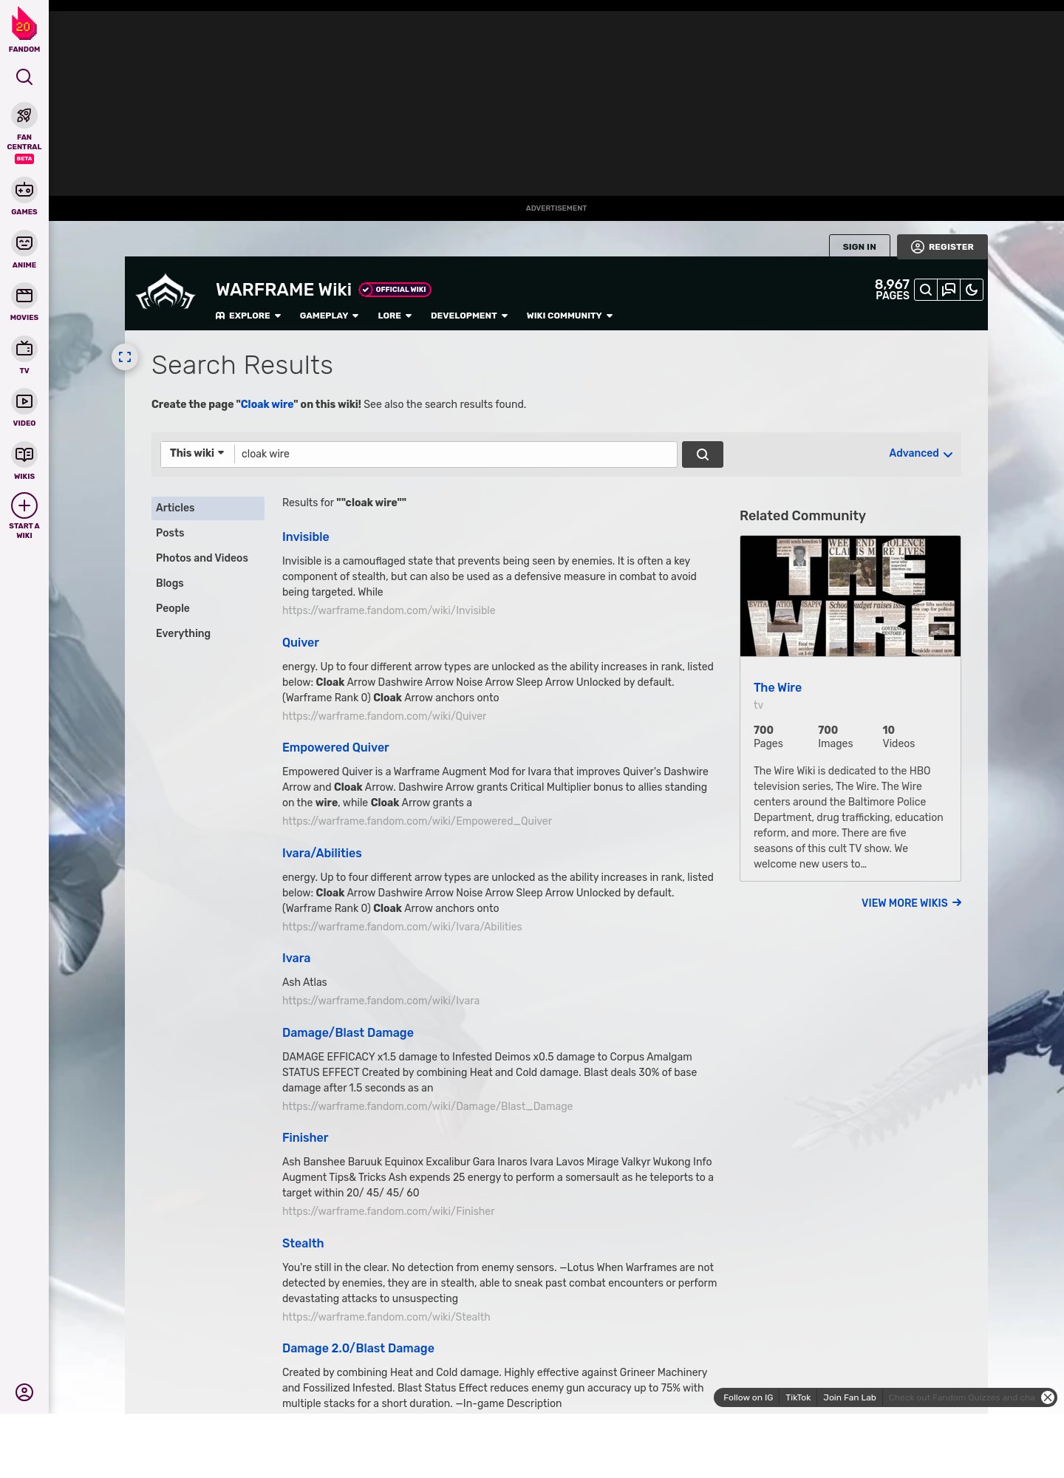Click The Wire community thumbnail
Viewport: 1064px width, 1478px height.
coord(850,596)
